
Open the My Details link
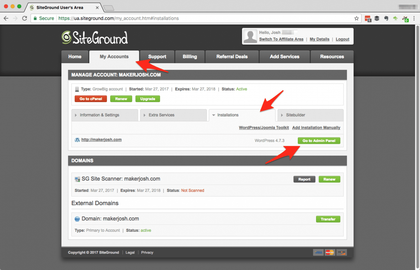(320, 39)
